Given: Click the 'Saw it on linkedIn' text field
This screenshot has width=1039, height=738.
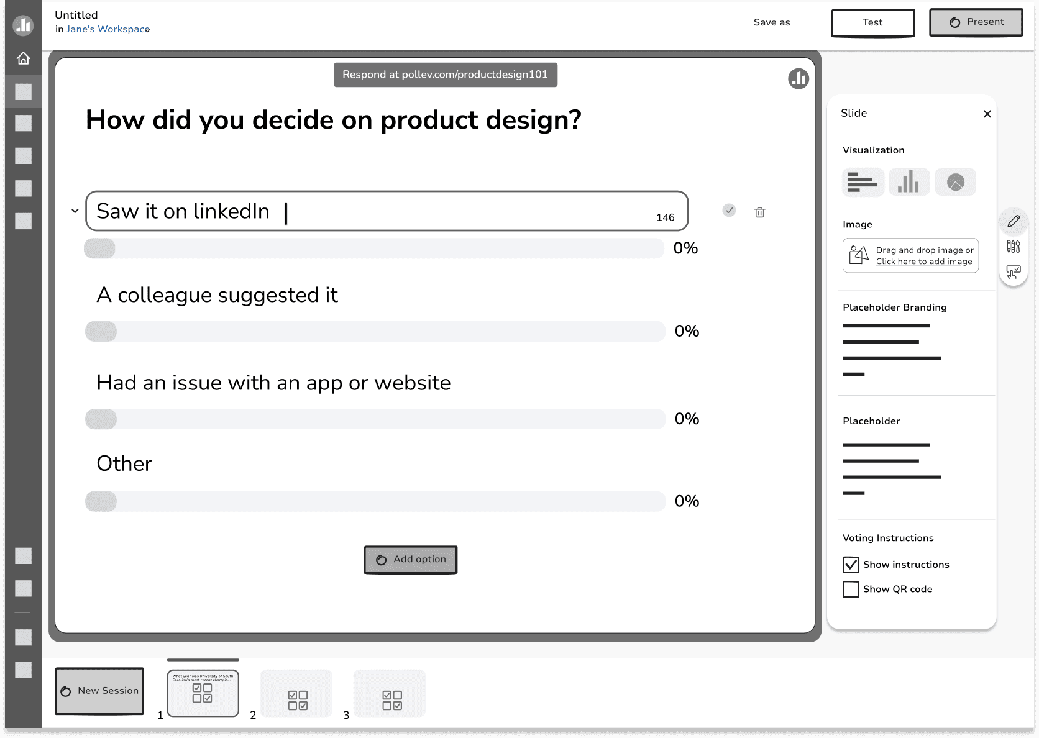Looking at the screenshot, I should 387,211.
